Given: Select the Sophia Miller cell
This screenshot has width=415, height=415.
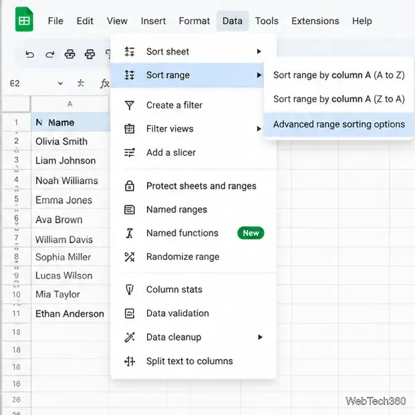Looking at the screenshot, I should (x=70, y=257).
